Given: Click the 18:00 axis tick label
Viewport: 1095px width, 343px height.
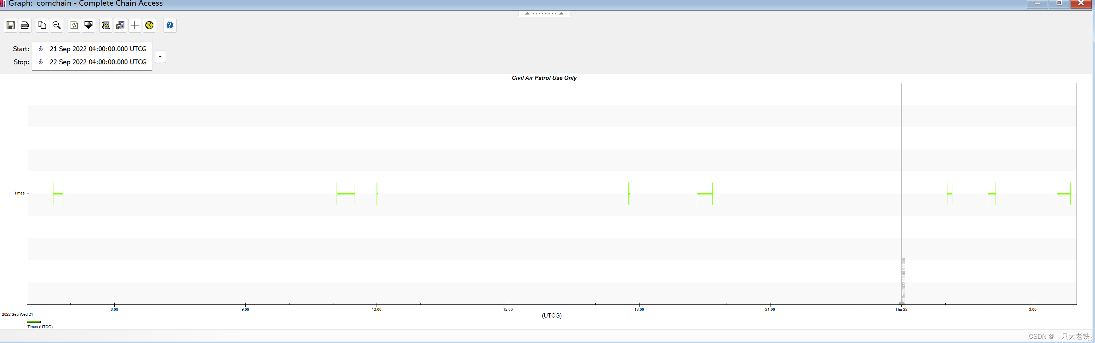Looking at the screenshot, I should click(x=639, y=309).
